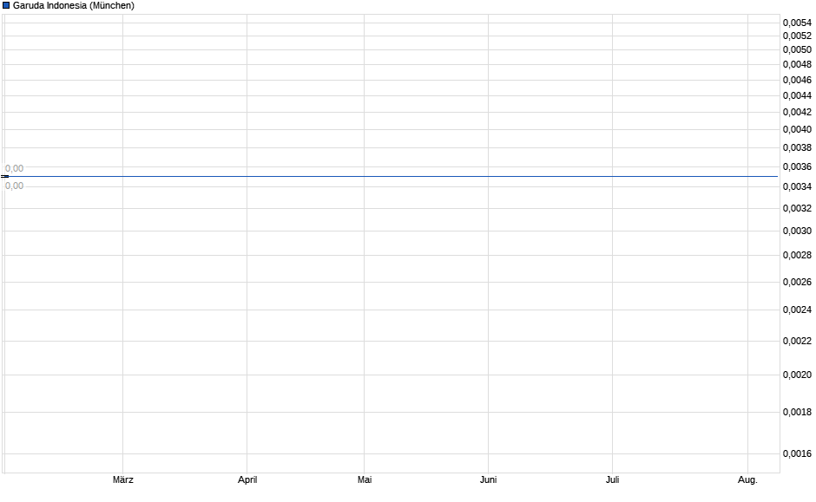816x502 pixels.
Task: Click the Juli month label
Action: tap(613, 479)
